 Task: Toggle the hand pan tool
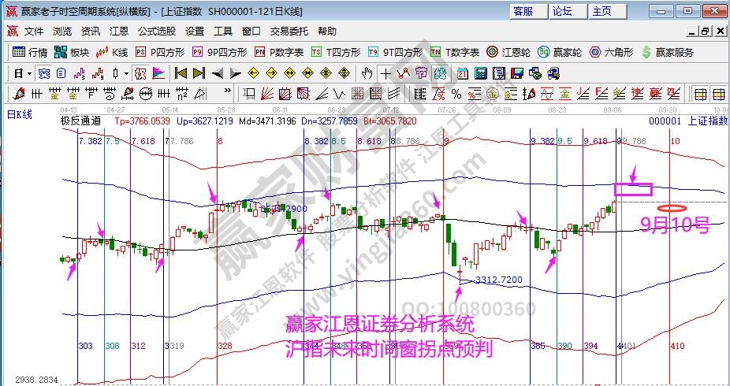(x=367, y=73)
